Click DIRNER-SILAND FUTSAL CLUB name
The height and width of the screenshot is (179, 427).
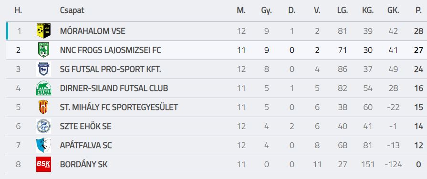[x=114, y=88]
